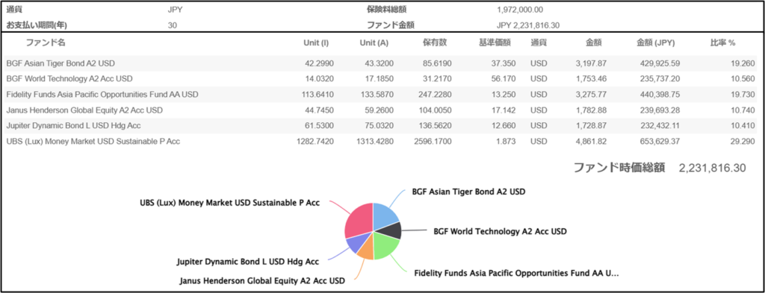Click the ファンド時価総額 total value 2,231,816.30
Image resolution: width=765 pixels, height=293 pixels.
[x=712, y=168]
